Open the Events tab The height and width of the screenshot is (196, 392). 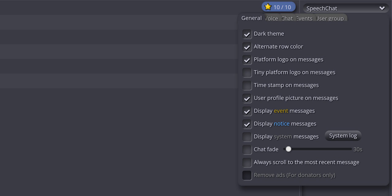(x=305, y=18)
